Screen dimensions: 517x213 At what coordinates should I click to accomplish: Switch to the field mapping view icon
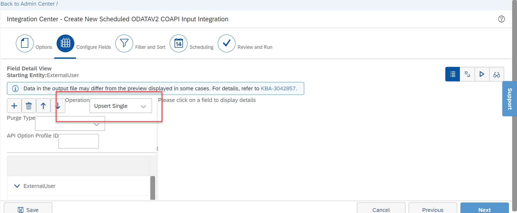[467, 74]
